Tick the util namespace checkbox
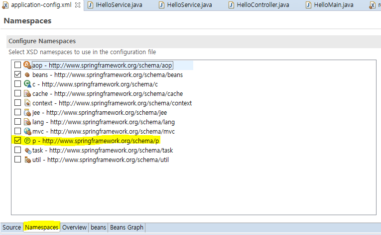 pyautogui.click(x=17, y=159)
